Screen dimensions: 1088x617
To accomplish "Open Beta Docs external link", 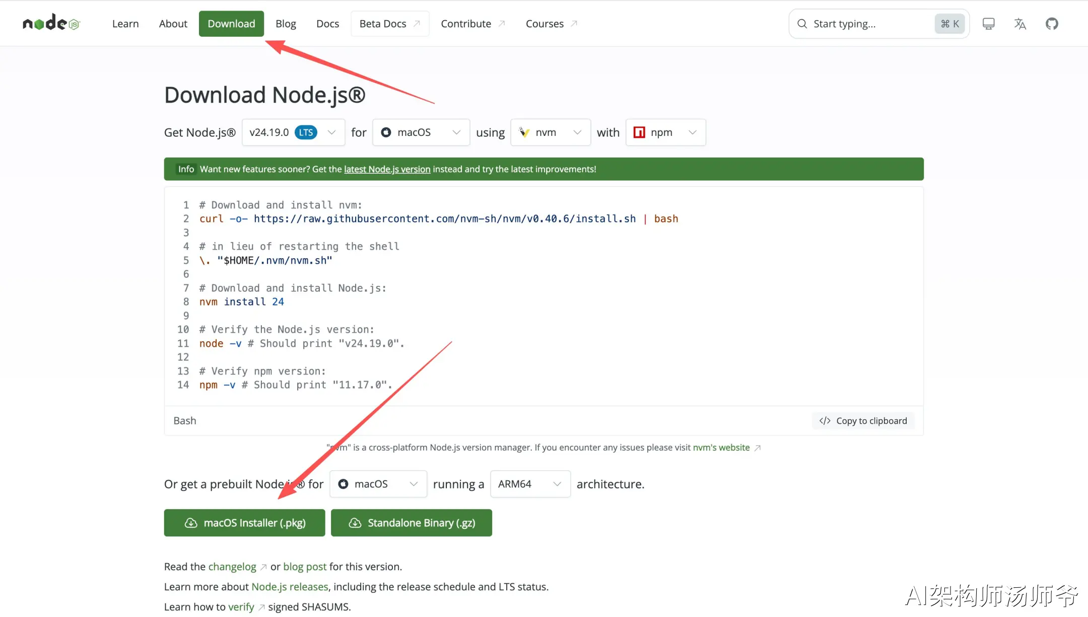I will point(390,24).
